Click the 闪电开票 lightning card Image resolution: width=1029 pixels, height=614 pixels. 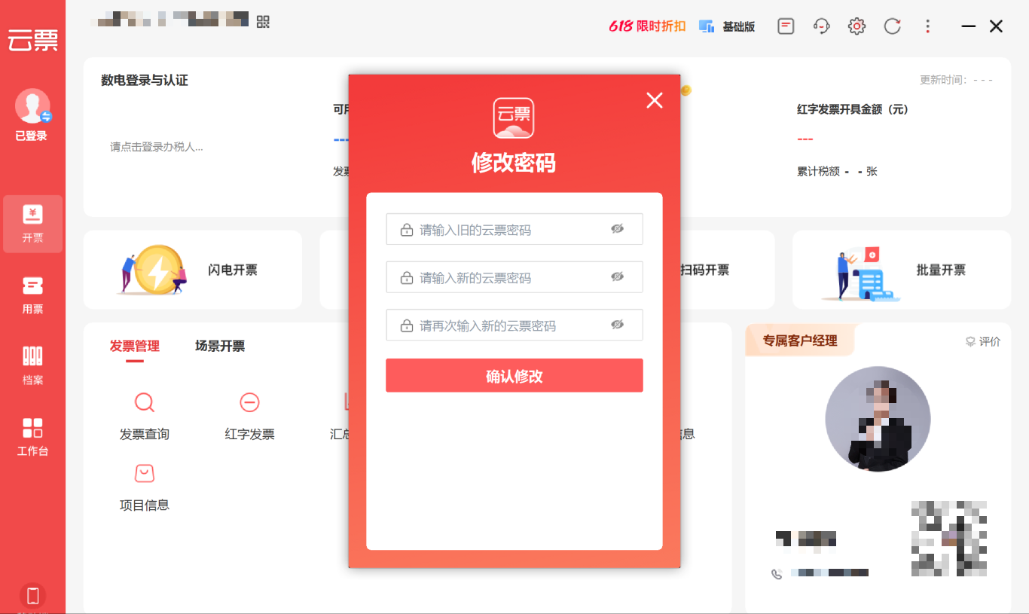pos(193,270)
